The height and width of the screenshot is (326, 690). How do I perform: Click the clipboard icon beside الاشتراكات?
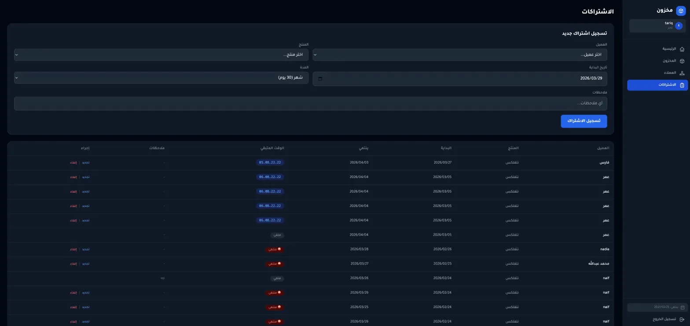click(682, 85)
